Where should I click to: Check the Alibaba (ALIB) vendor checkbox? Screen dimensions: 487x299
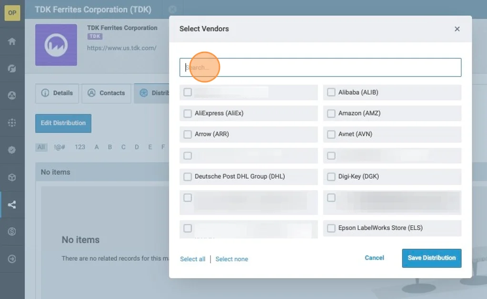tap(331, 92)
